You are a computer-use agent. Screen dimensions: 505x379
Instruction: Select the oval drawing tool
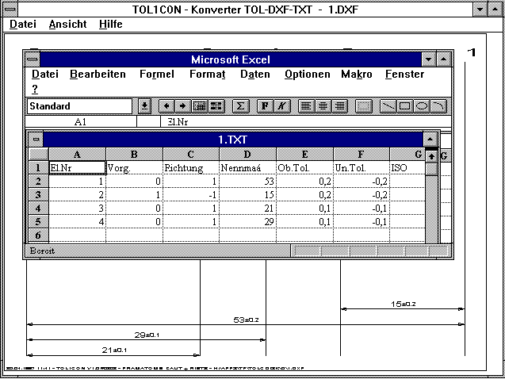pyautogui.click(x=422, y=106)
